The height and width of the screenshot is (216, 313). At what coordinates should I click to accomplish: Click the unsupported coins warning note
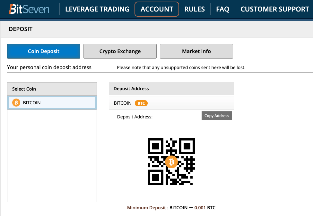point(181,68)
